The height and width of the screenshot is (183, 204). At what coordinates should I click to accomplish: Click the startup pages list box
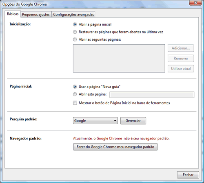tap(119, 59)
